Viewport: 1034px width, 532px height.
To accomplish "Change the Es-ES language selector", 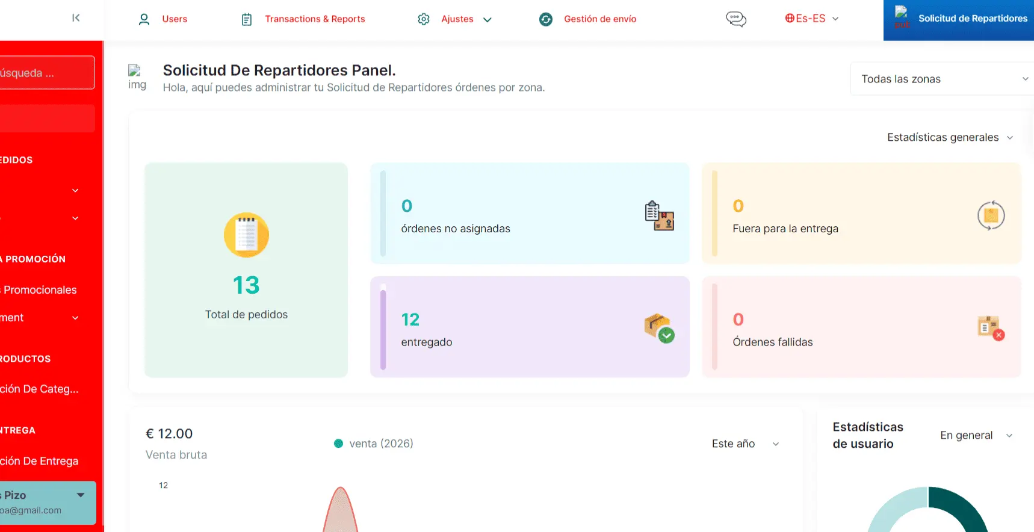I will tap(811, 19).
